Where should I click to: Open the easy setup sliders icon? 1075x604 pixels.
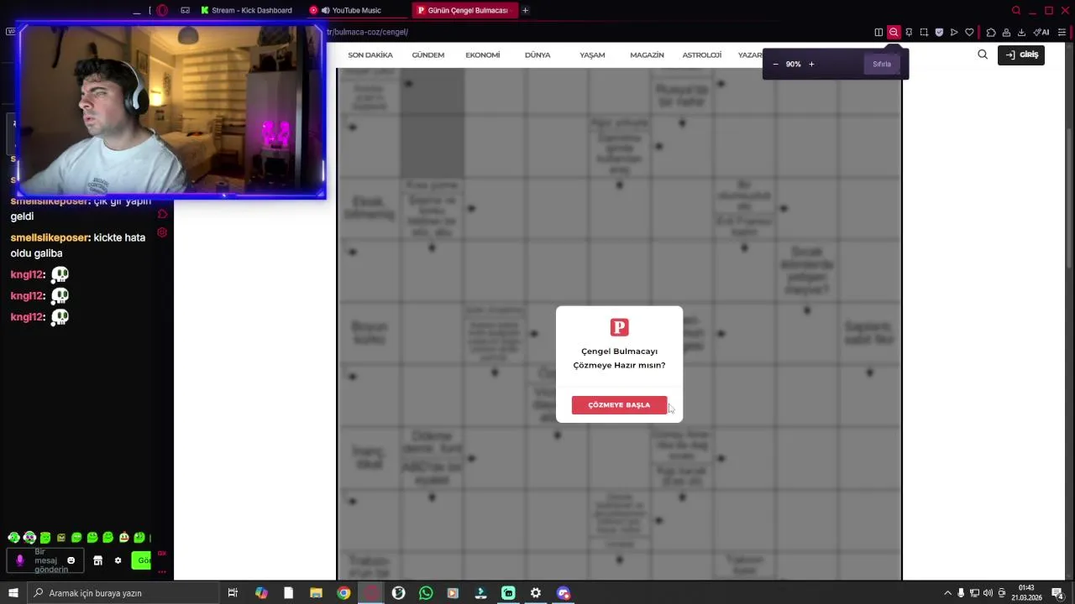(1062, 32)
